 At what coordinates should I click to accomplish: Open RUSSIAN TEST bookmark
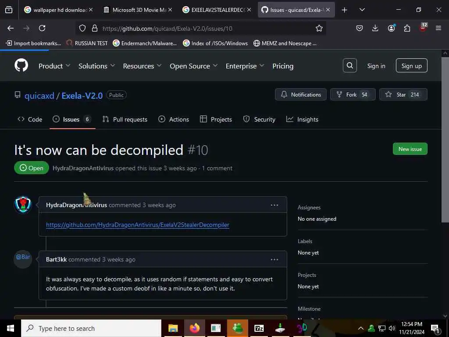tap(87, 43)
